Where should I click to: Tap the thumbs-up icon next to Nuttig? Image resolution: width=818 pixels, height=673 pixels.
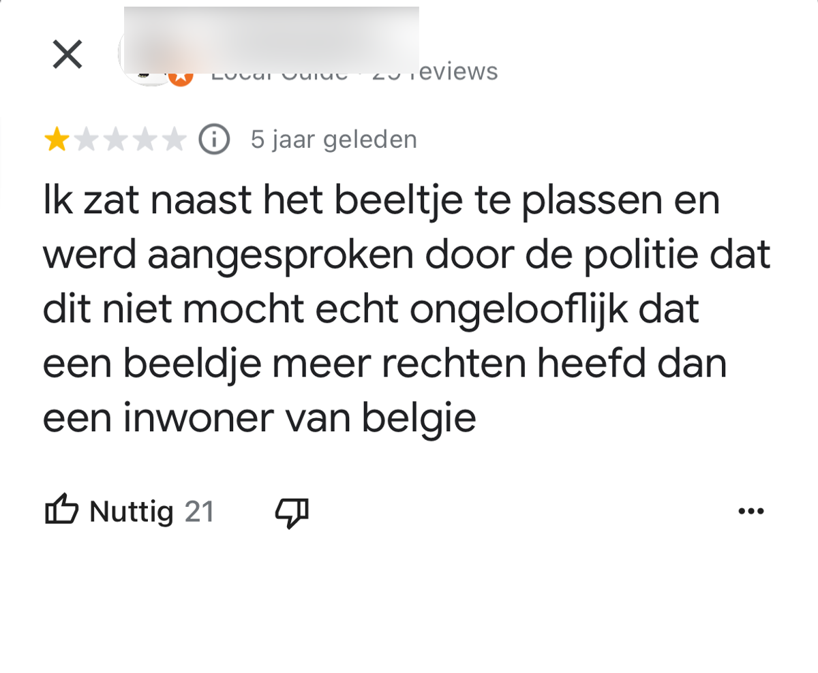coord(61,510)
